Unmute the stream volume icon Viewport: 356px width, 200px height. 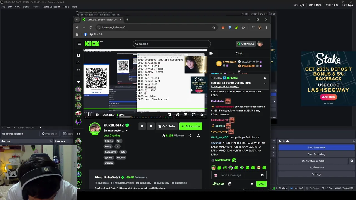point(97,115)
